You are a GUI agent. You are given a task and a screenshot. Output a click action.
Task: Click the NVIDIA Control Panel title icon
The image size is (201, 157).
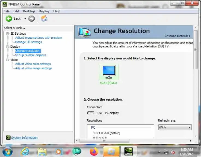[5, 4]
